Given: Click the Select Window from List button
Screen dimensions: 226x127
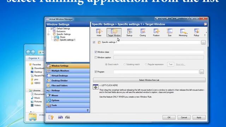Looking at the screenshot, I should (149, 80).
